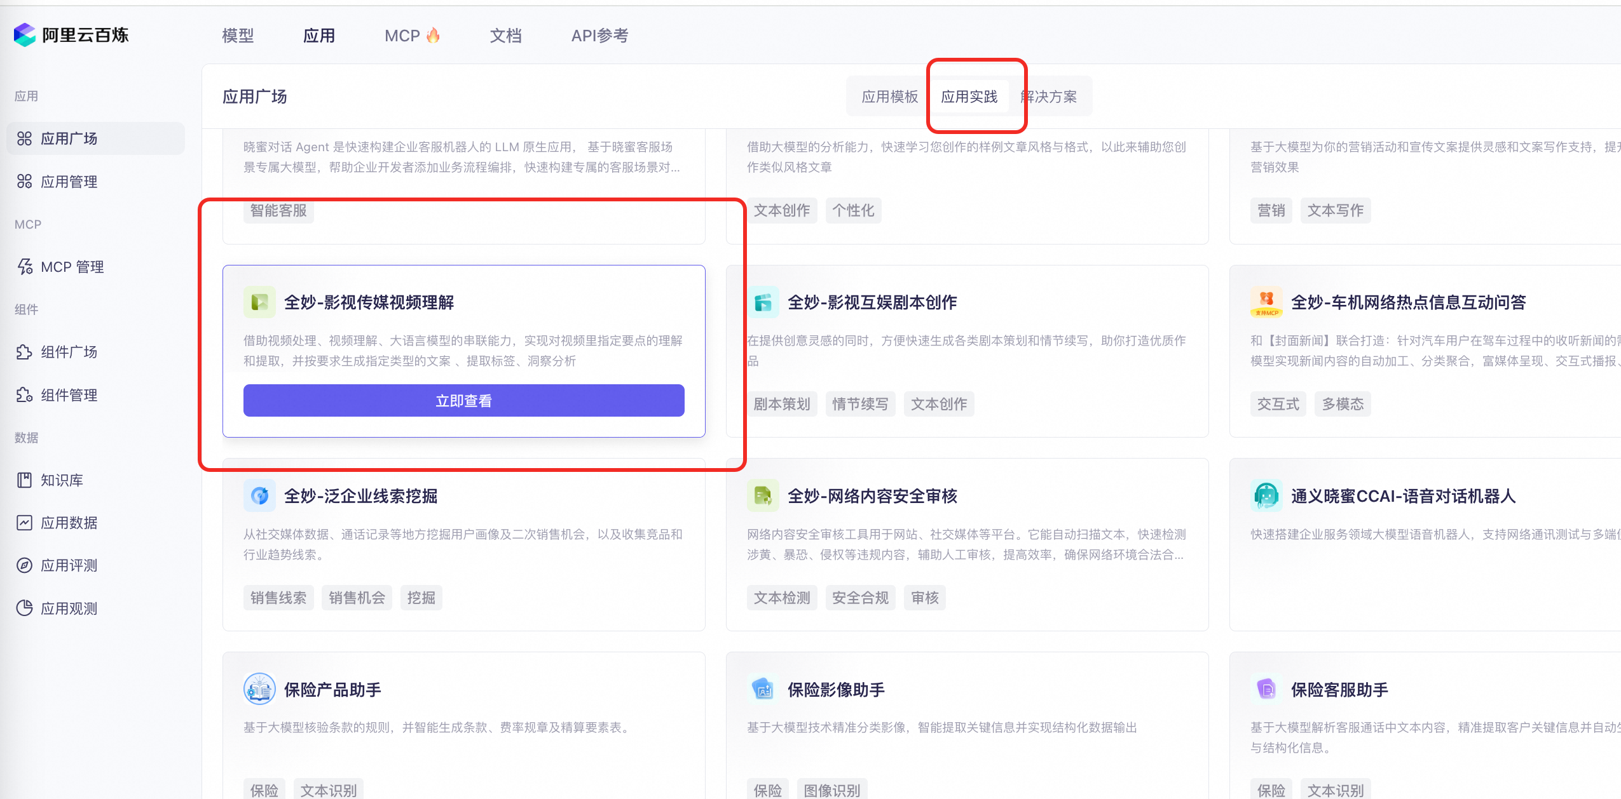Screen dimensions: 1621x799
Task: Click the 全妙-泛企业线索挖掘 blue icon
Action: click(x=259, y=496)
